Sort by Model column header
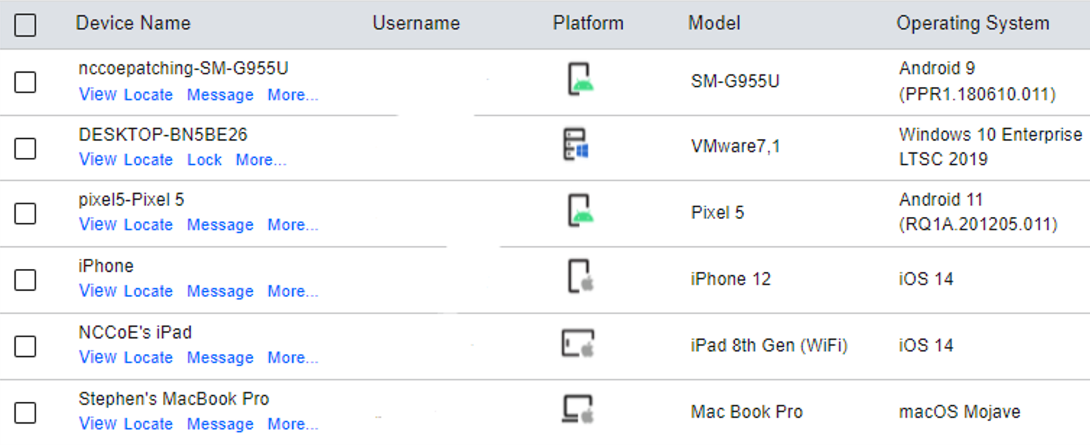 [714, 23]
